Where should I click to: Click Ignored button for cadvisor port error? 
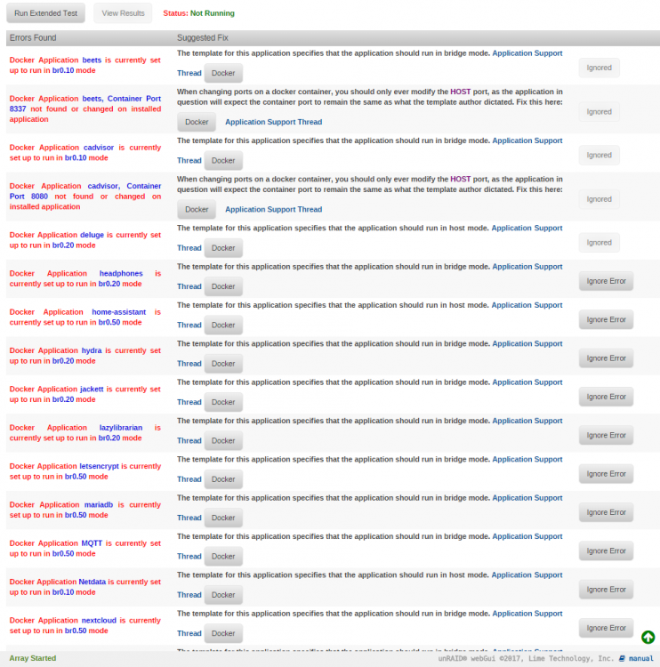coord(599,199)
